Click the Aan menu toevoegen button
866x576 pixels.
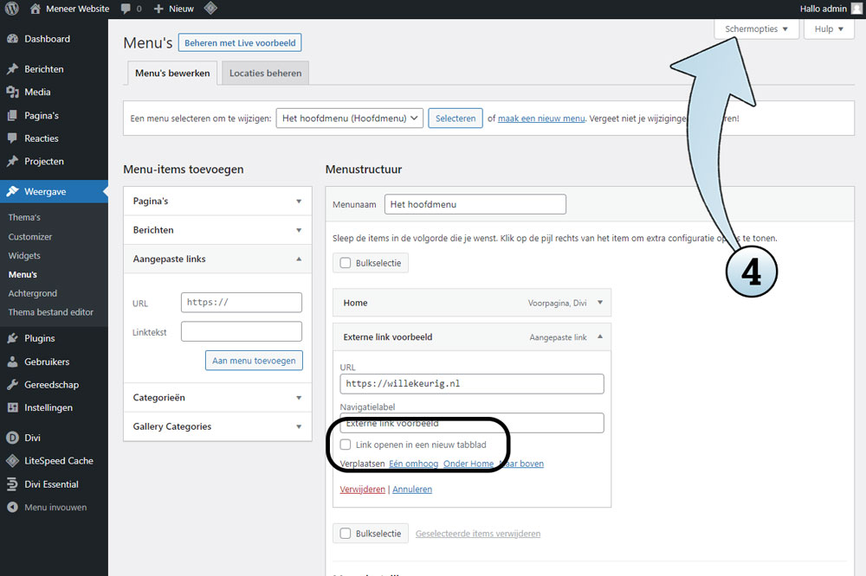[254, 361]
